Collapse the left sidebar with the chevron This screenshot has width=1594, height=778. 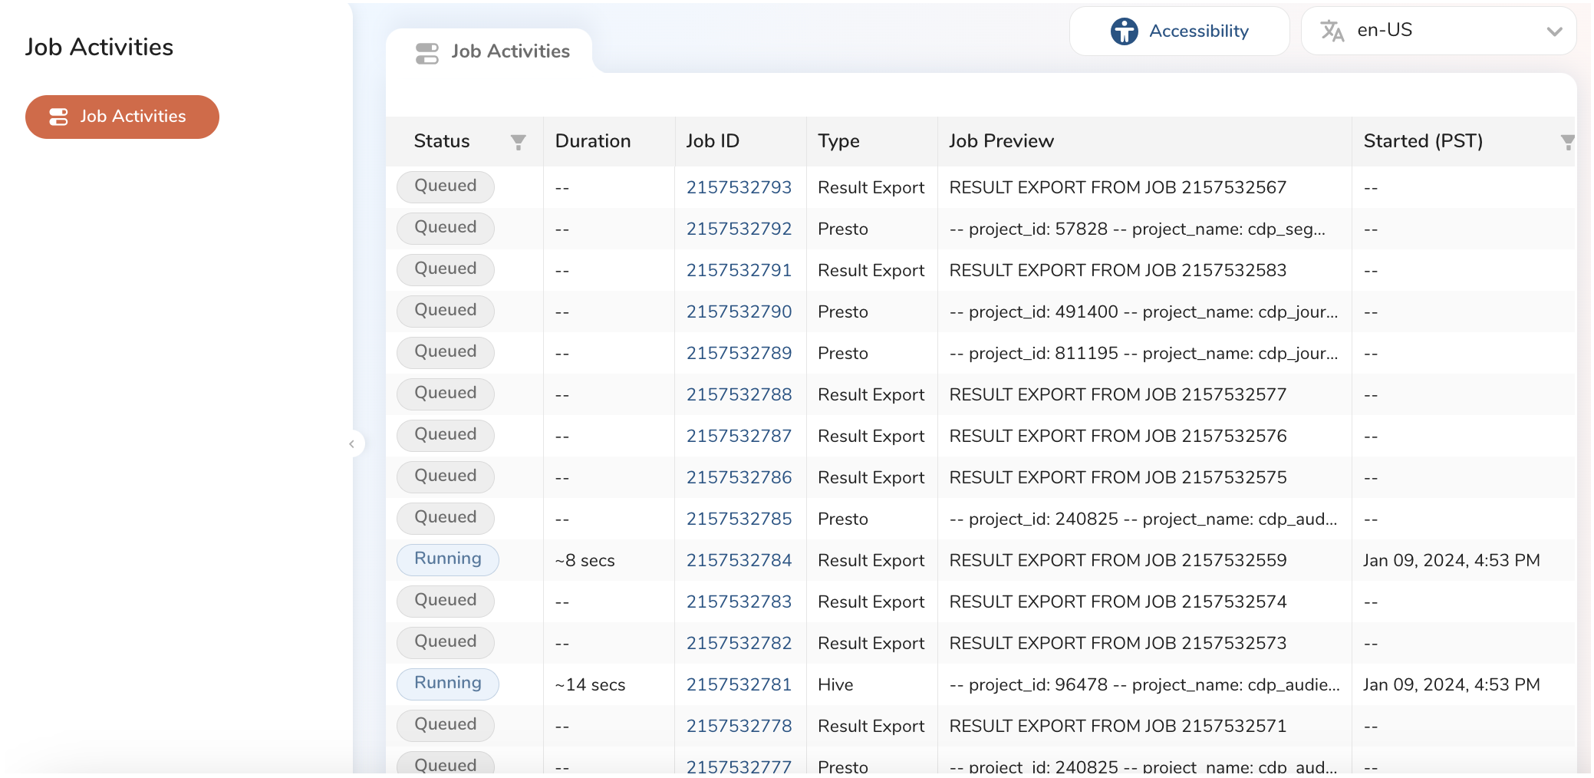pos(352,443)
